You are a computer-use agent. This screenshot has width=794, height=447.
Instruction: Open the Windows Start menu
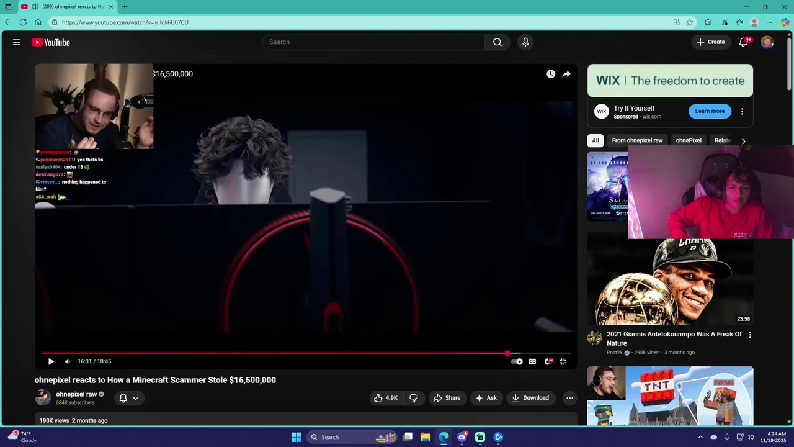(296, 437)
